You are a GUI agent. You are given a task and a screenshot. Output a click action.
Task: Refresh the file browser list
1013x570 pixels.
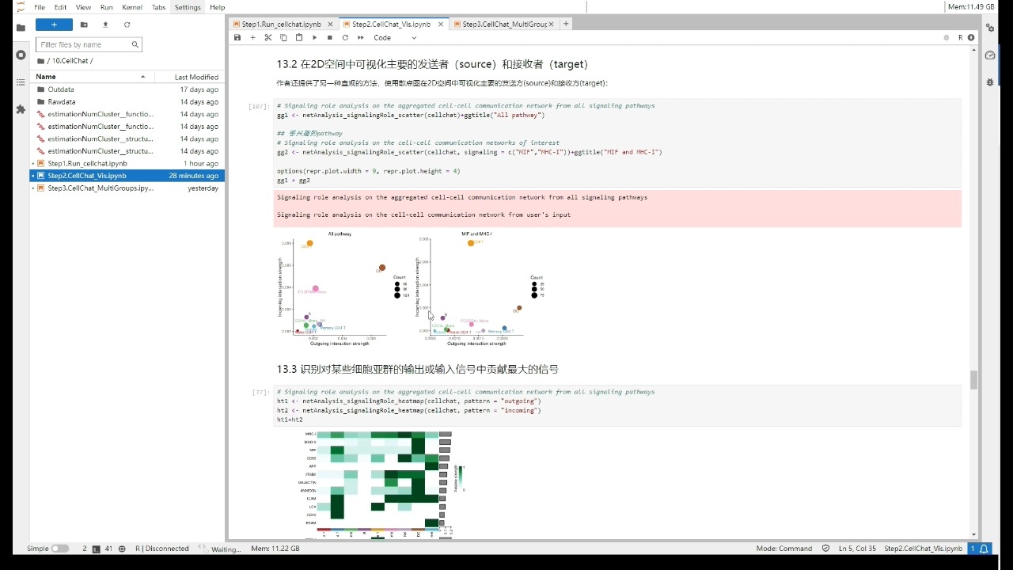pos(127,25)
